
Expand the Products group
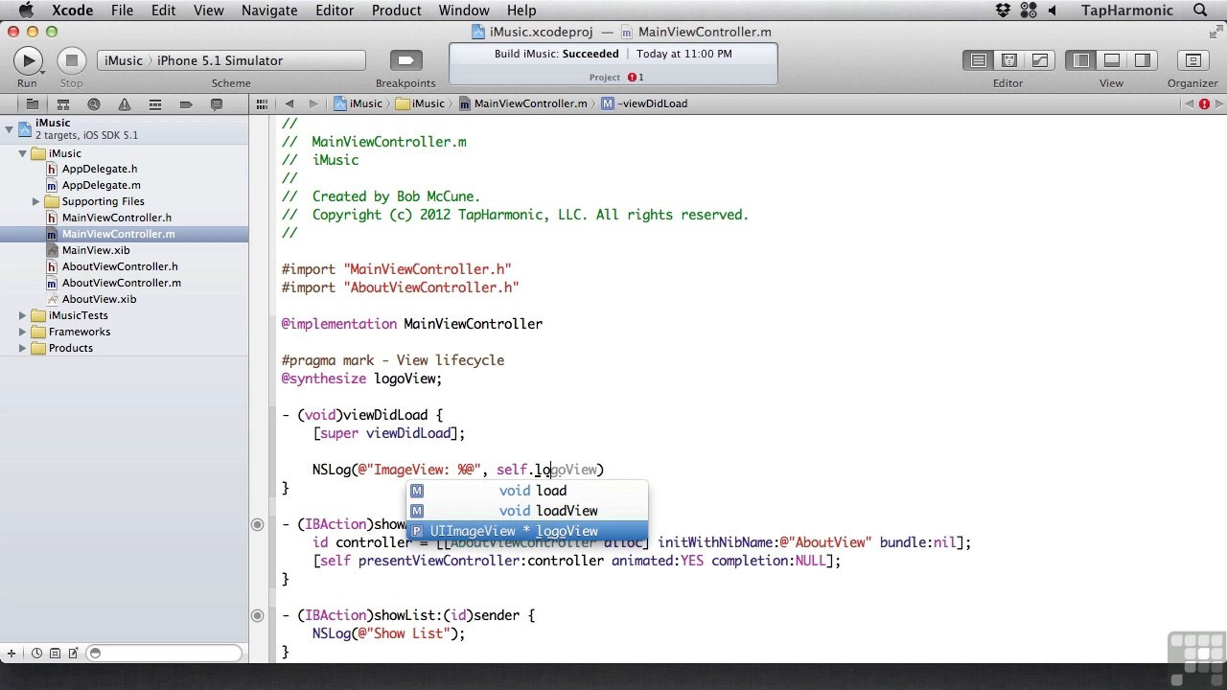(x=22, y=348)
